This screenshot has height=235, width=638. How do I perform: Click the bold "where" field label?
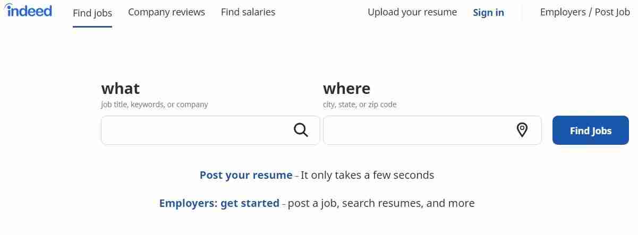[x=346, y=88]
